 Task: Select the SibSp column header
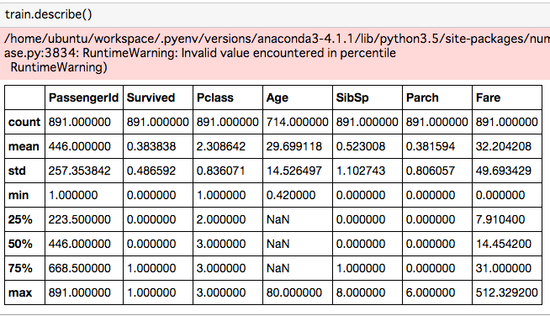pos(352,97)
